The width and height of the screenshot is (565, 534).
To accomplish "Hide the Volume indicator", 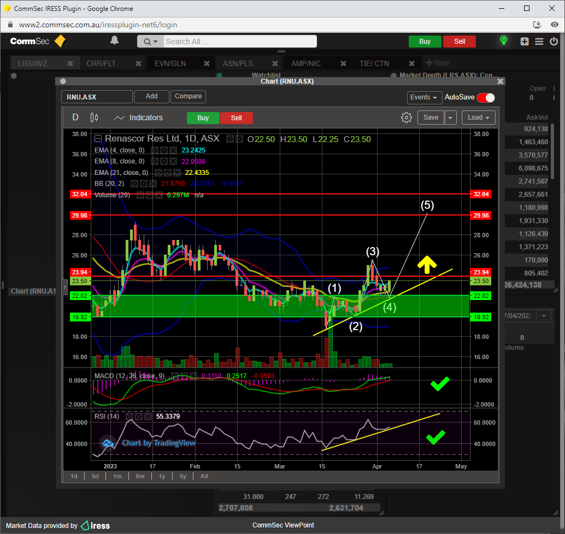I will click(141, 195).
